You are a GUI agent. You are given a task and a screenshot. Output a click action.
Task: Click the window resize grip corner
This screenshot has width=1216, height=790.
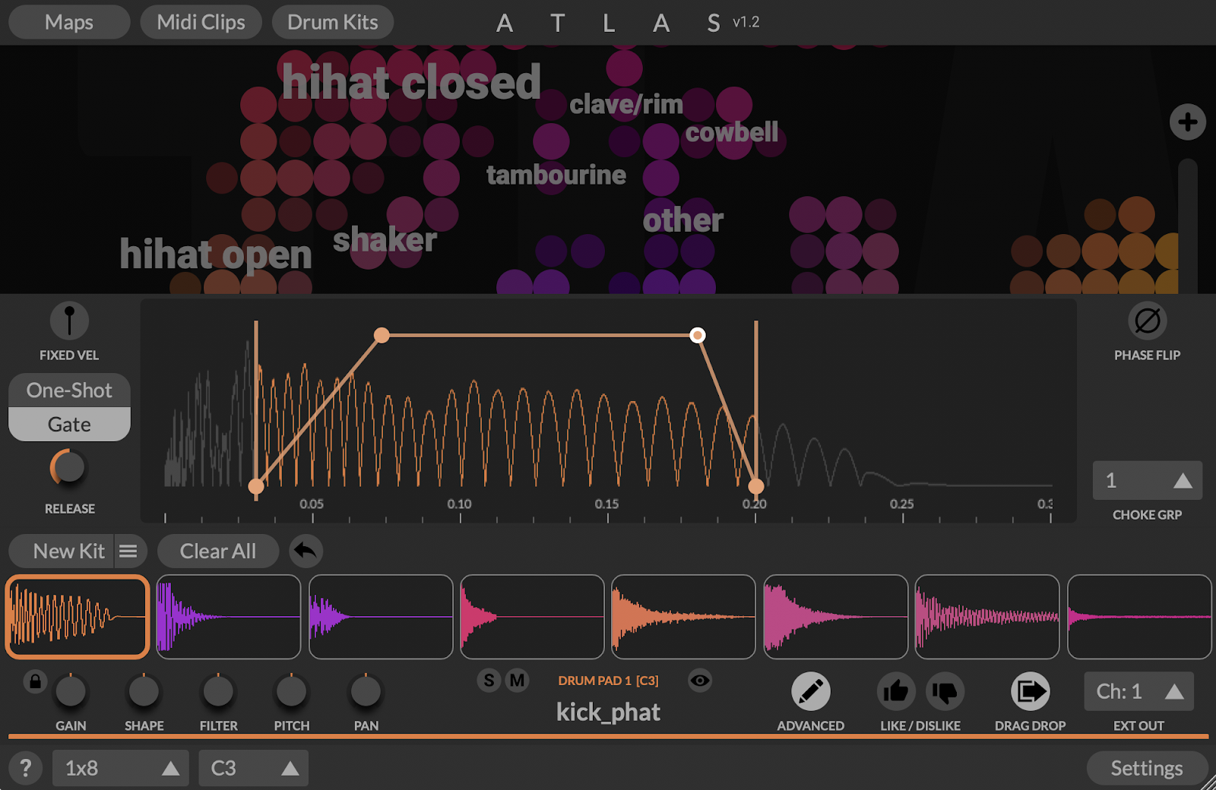point(1207,782)
